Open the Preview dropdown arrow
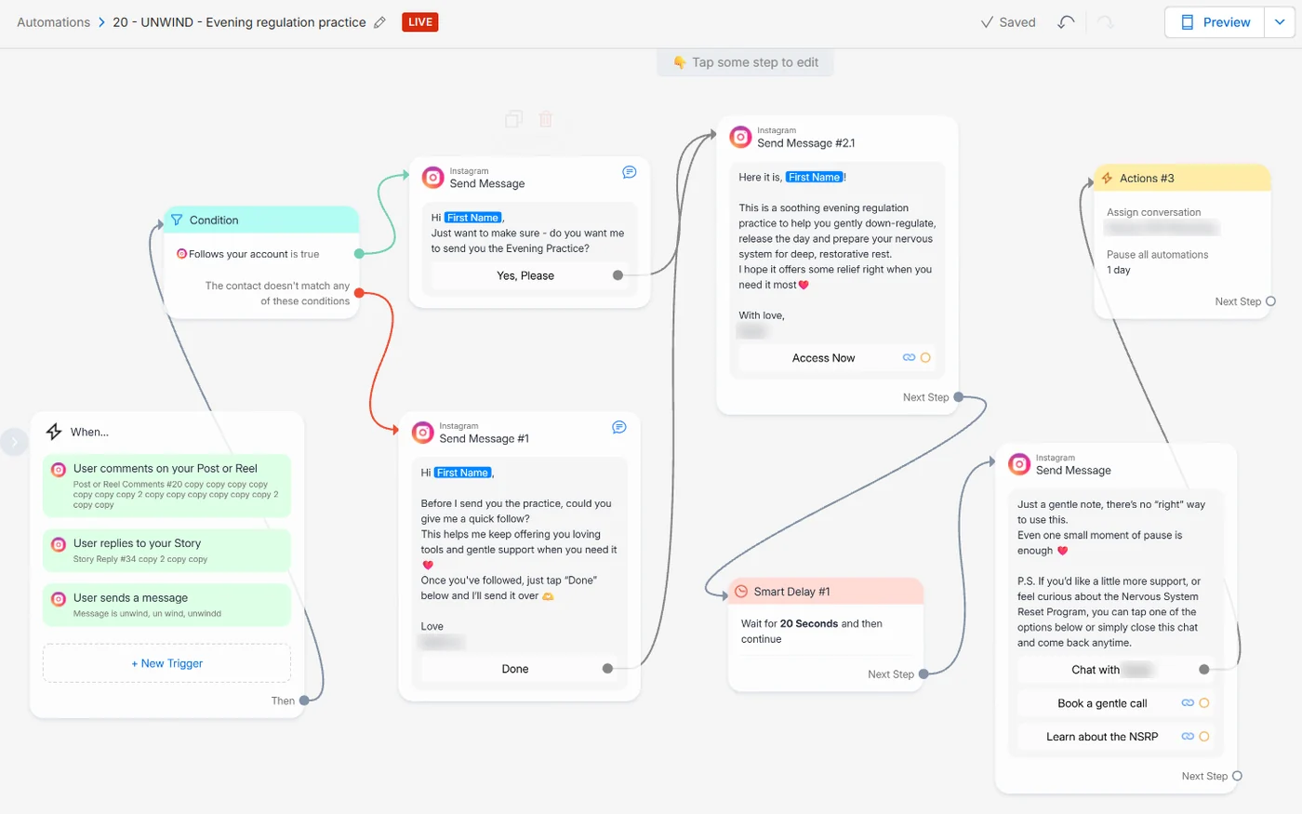The height and width of the screenshot is (814, 1302). coord(1280,22)
